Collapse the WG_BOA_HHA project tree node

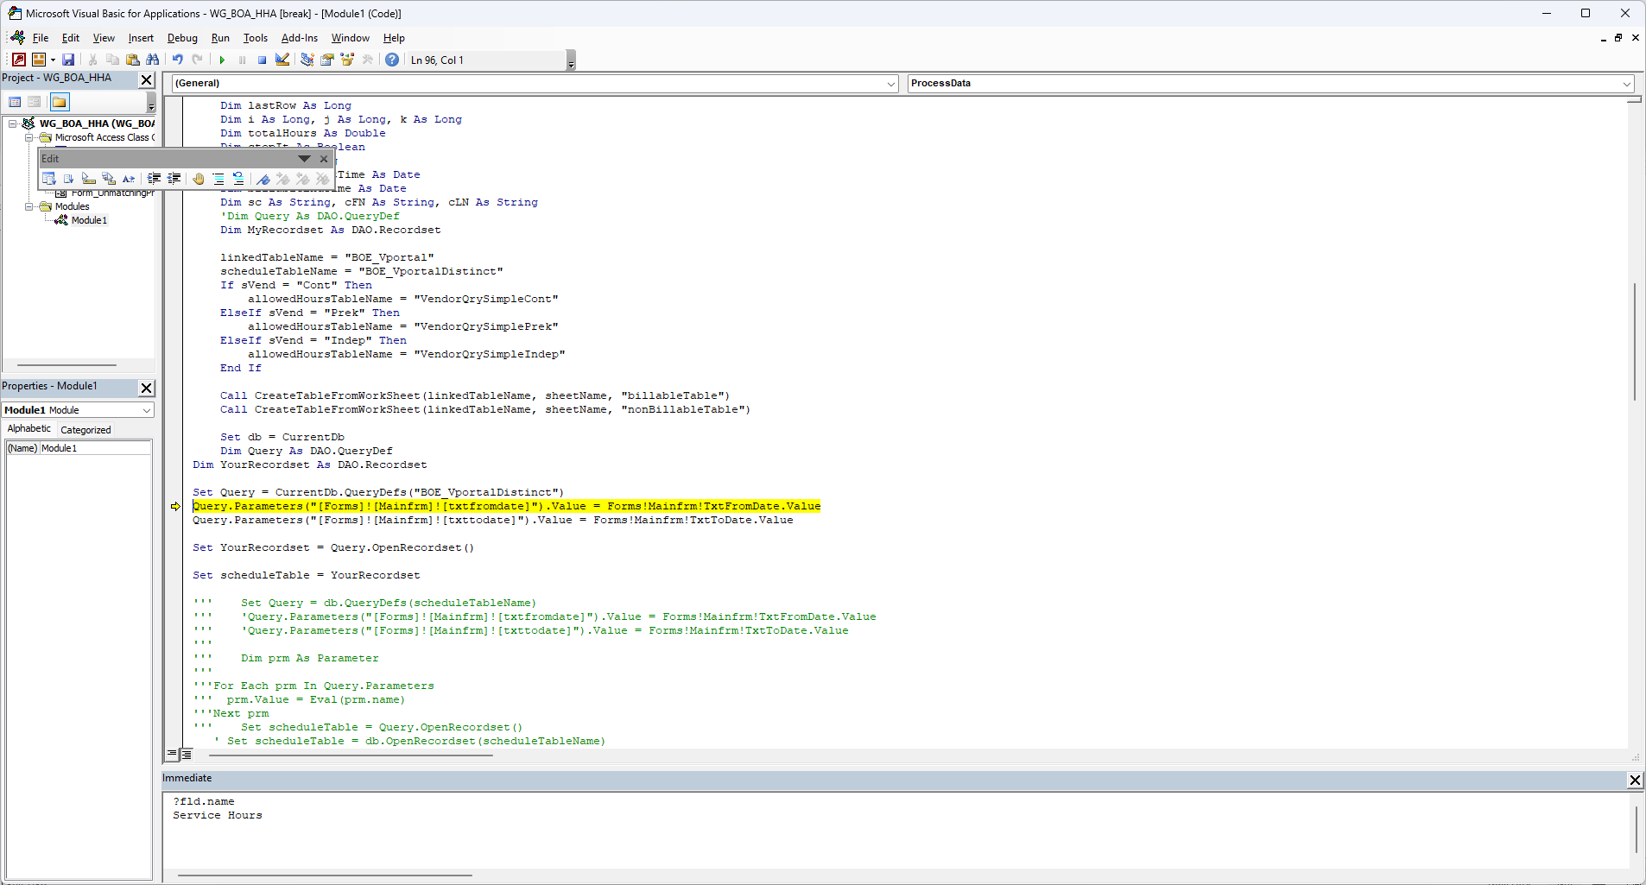point(13,123)
